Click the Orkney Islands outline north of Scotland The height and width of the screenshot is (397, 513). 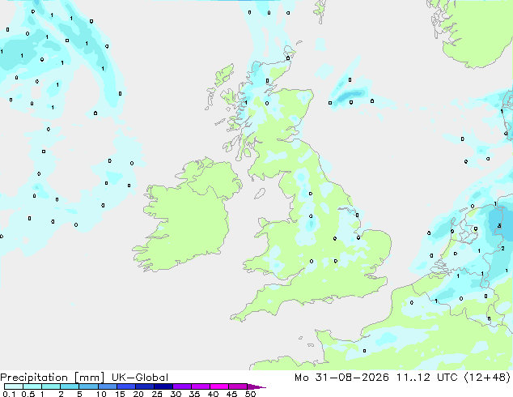click(290, 51)
